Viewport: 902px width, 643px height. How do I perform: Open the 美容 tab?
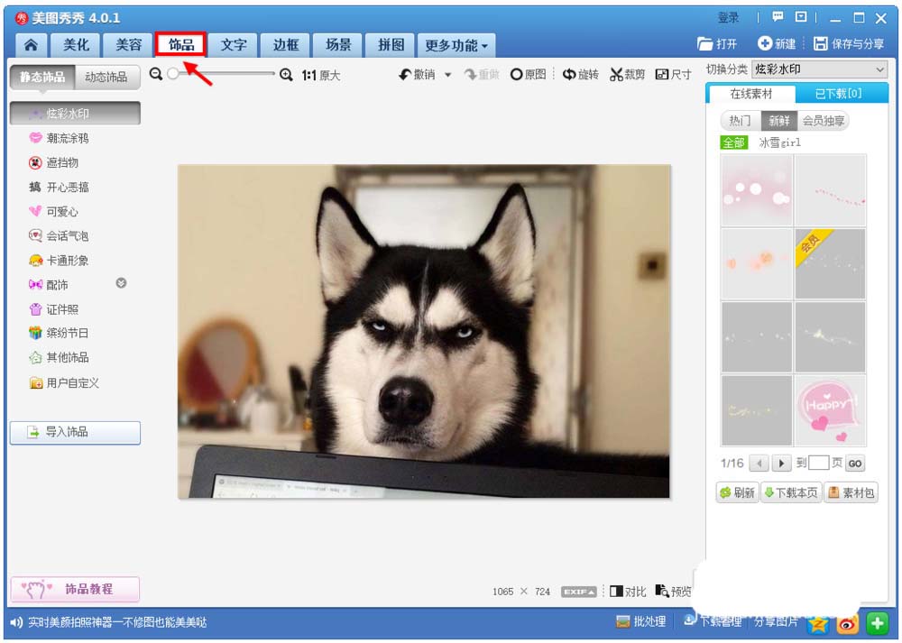(x=128, y=45)
